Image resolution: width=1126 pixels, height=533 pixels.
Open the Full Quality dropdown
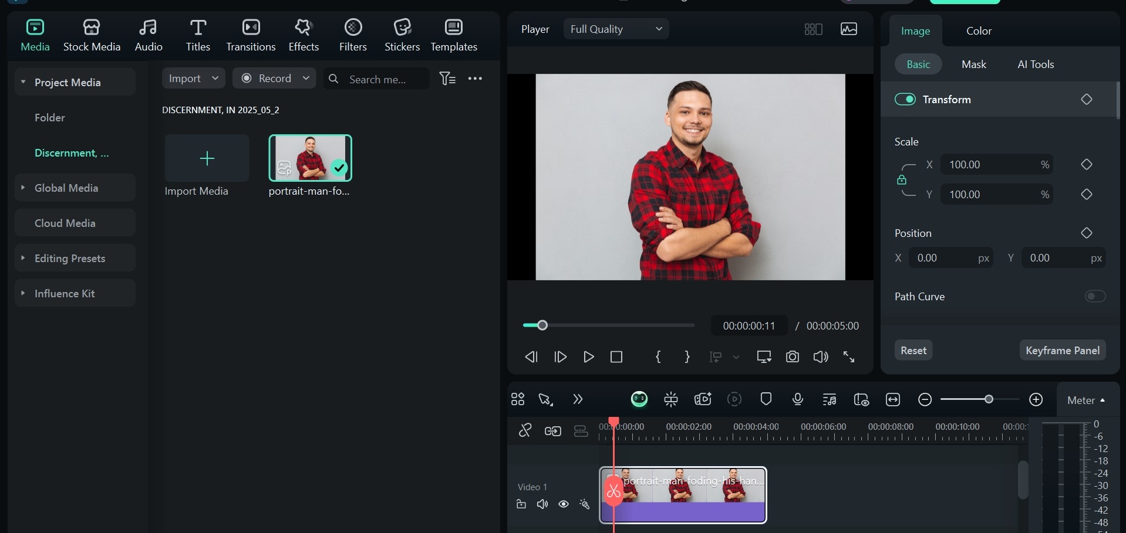pyautogui.click(x=616, y=29)
